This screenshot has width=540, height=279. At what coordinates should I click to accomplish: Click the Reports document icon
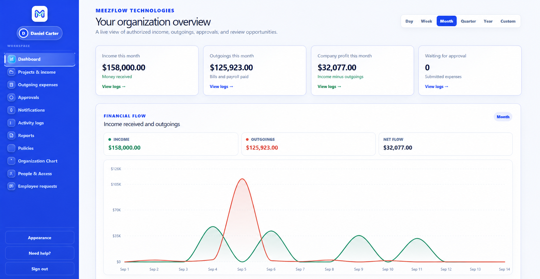point(11,135)
